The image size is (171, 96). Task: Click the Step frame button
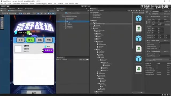(89, 6)
